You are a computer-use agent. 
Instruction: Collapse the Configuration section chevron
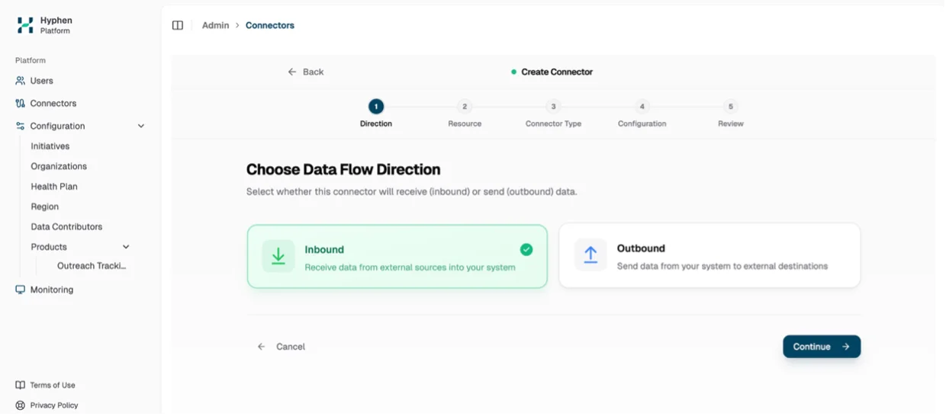click(141, 126)
